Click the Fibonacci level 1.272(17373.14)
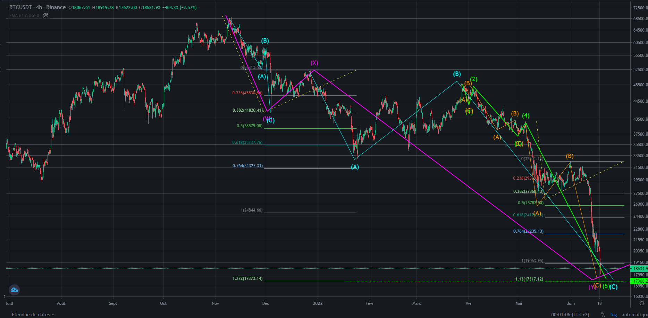 click(247, 278)
